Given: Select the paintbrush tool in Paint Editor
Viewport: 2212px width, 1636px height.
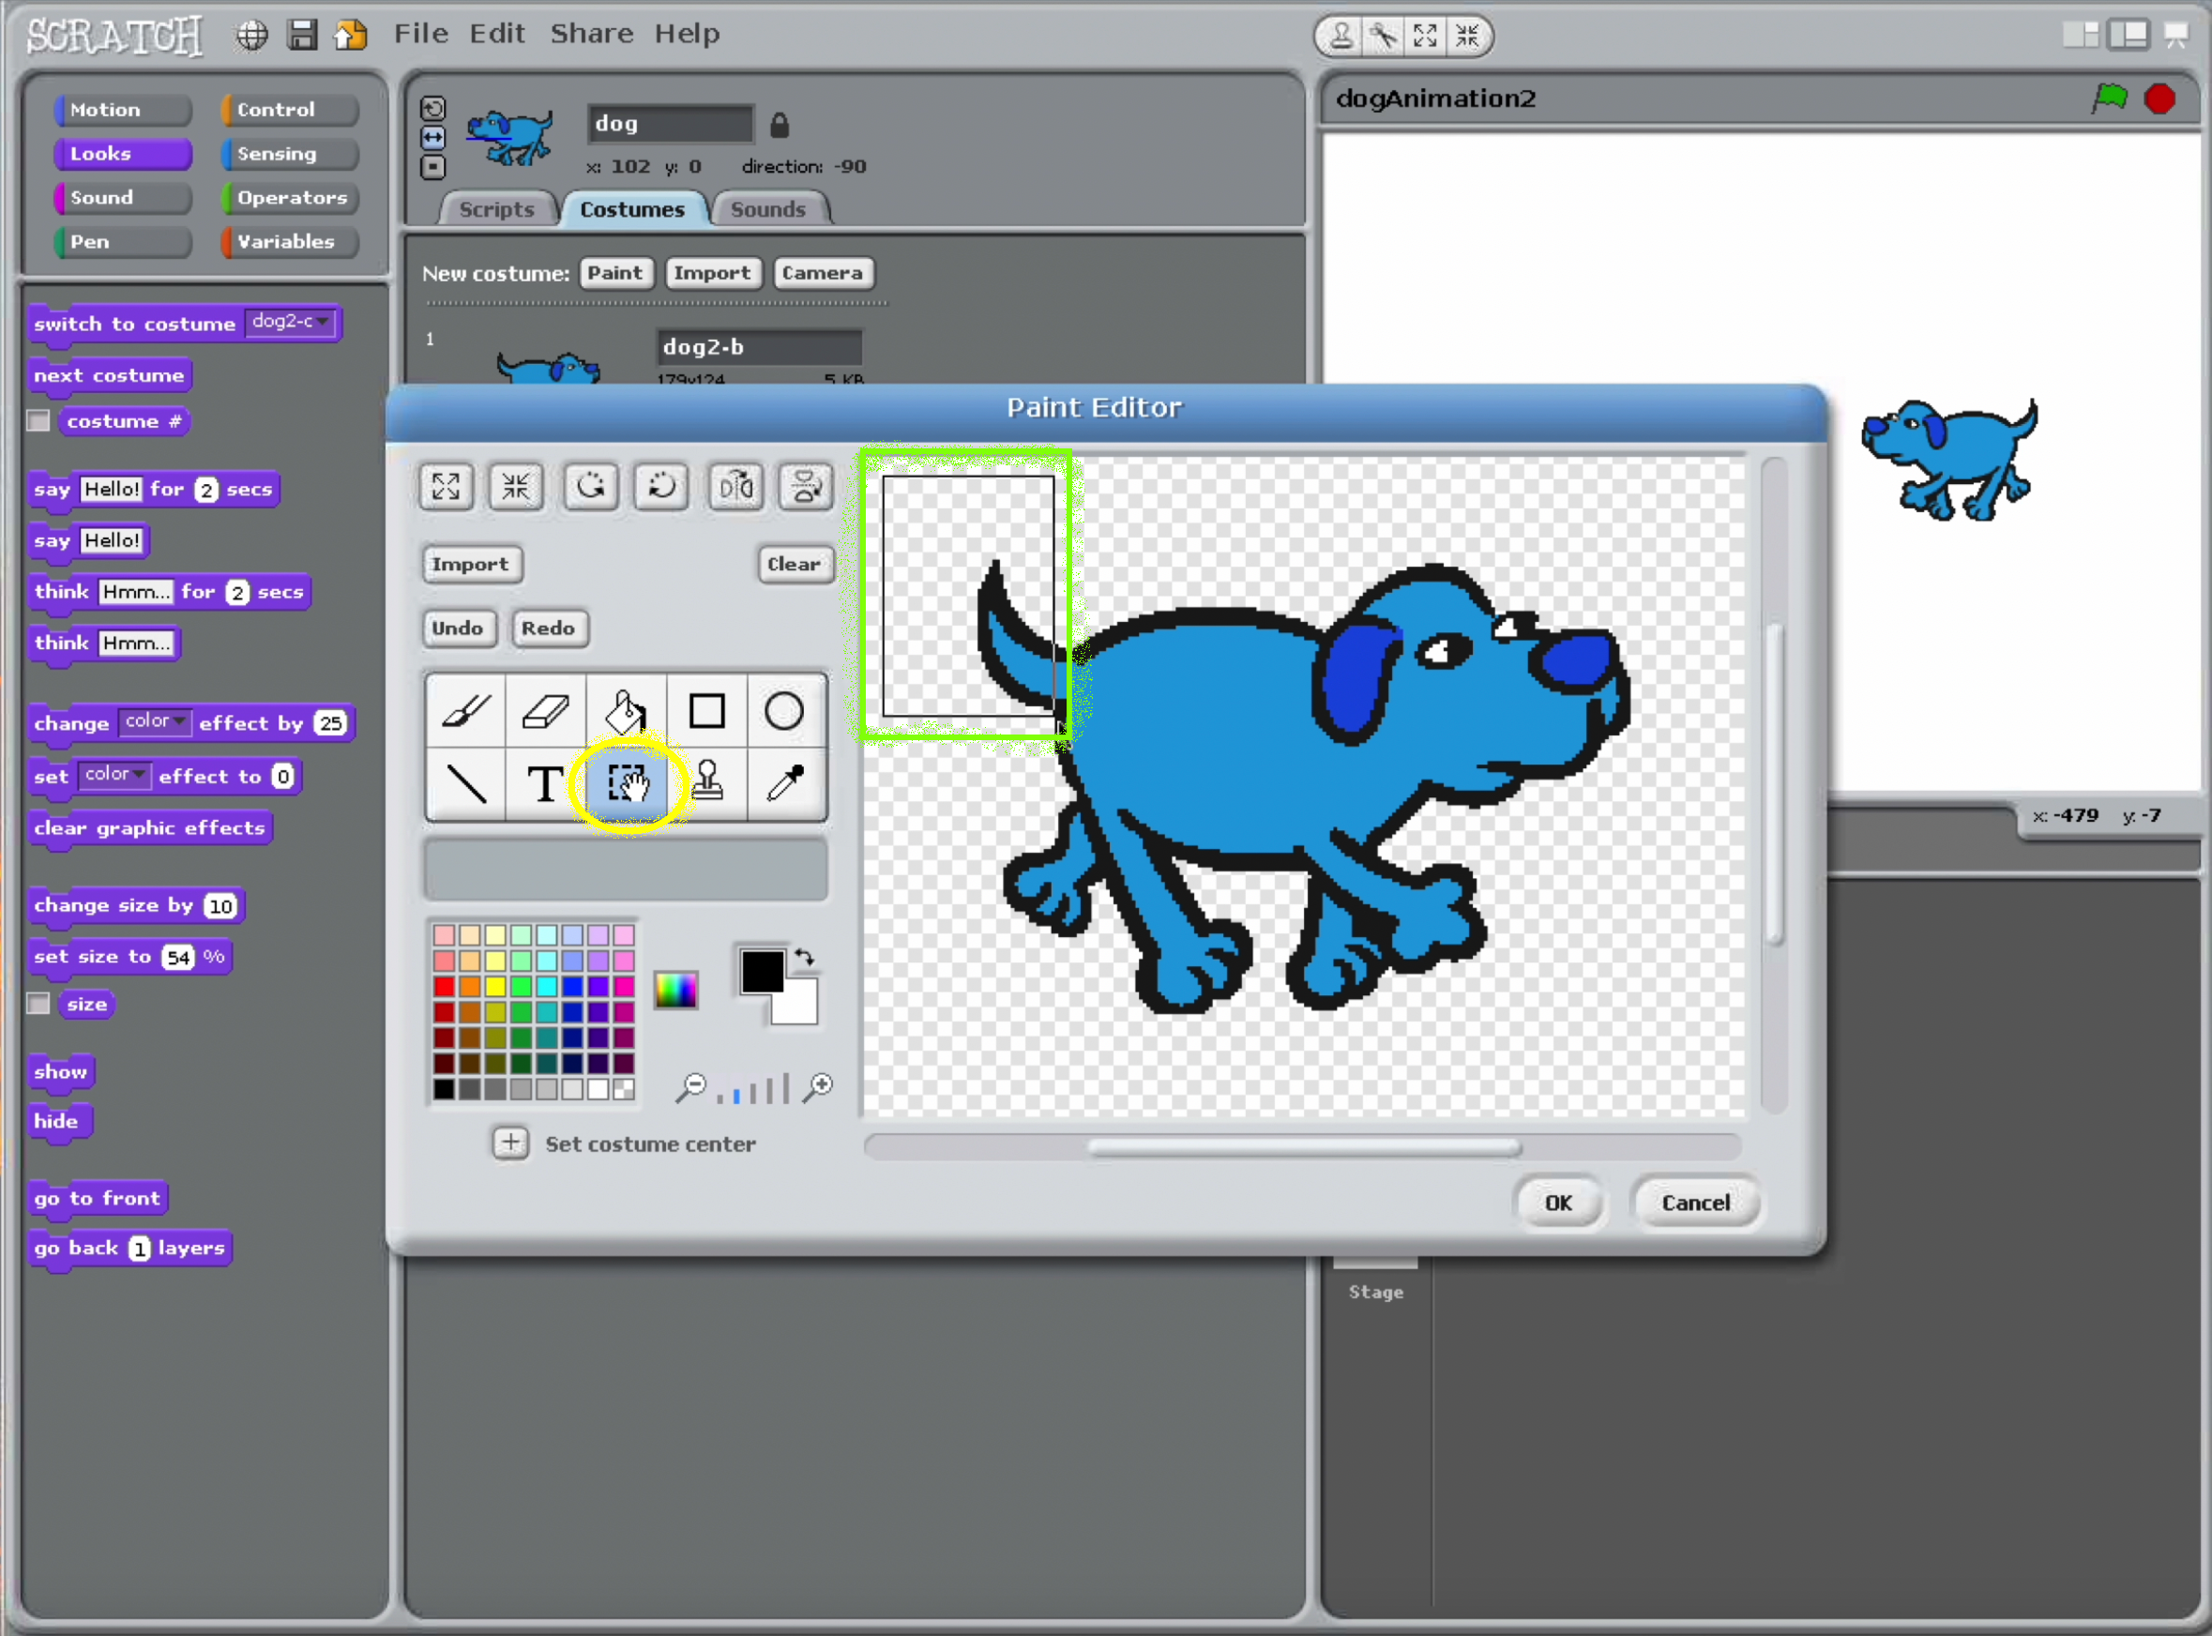Looking at the screenshot, I should [465, 710].
